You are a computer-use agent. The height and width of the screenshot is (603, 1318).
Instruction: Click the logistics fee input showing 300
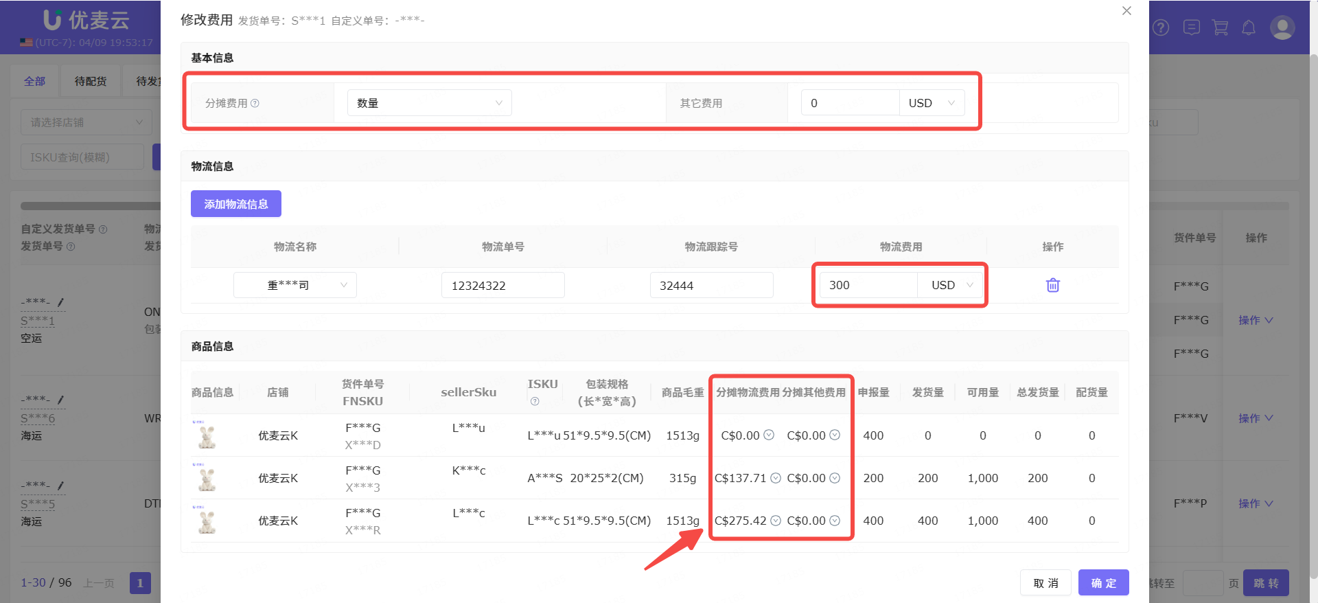coord(868,285)
